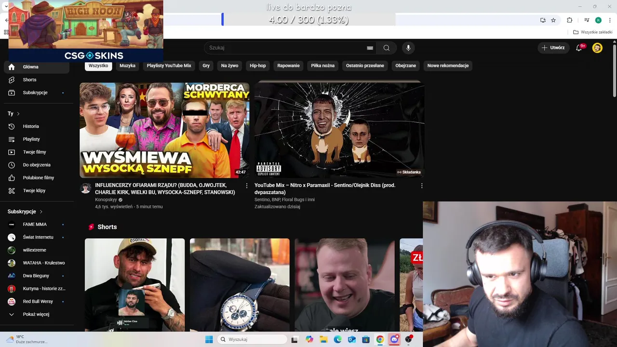Open the Red Bull Wersy subscription

coord(36,301)
